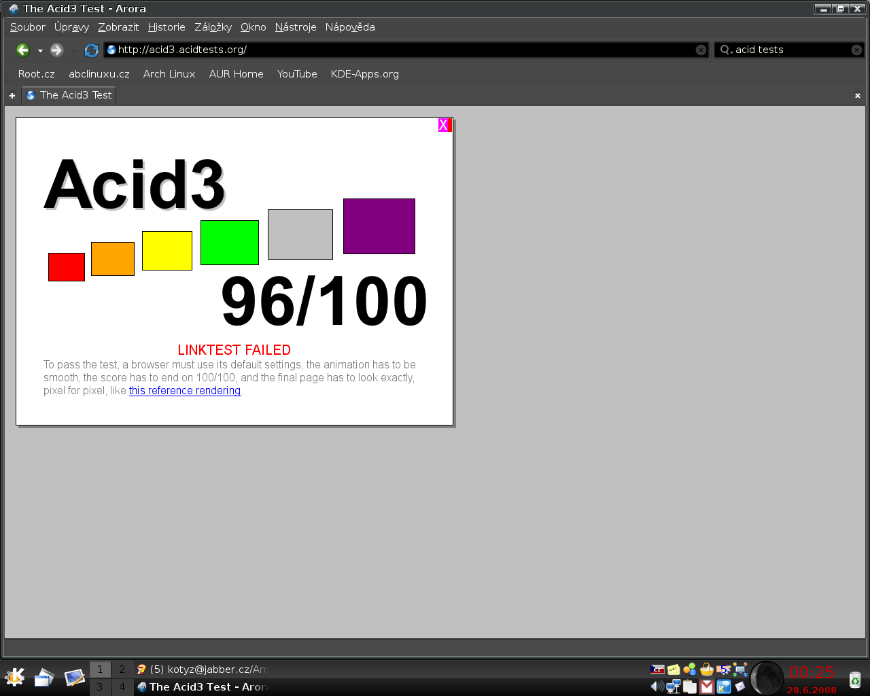Open the Gmail notifier tray icon
The image size is (870, 696).
tap(707, 687)
